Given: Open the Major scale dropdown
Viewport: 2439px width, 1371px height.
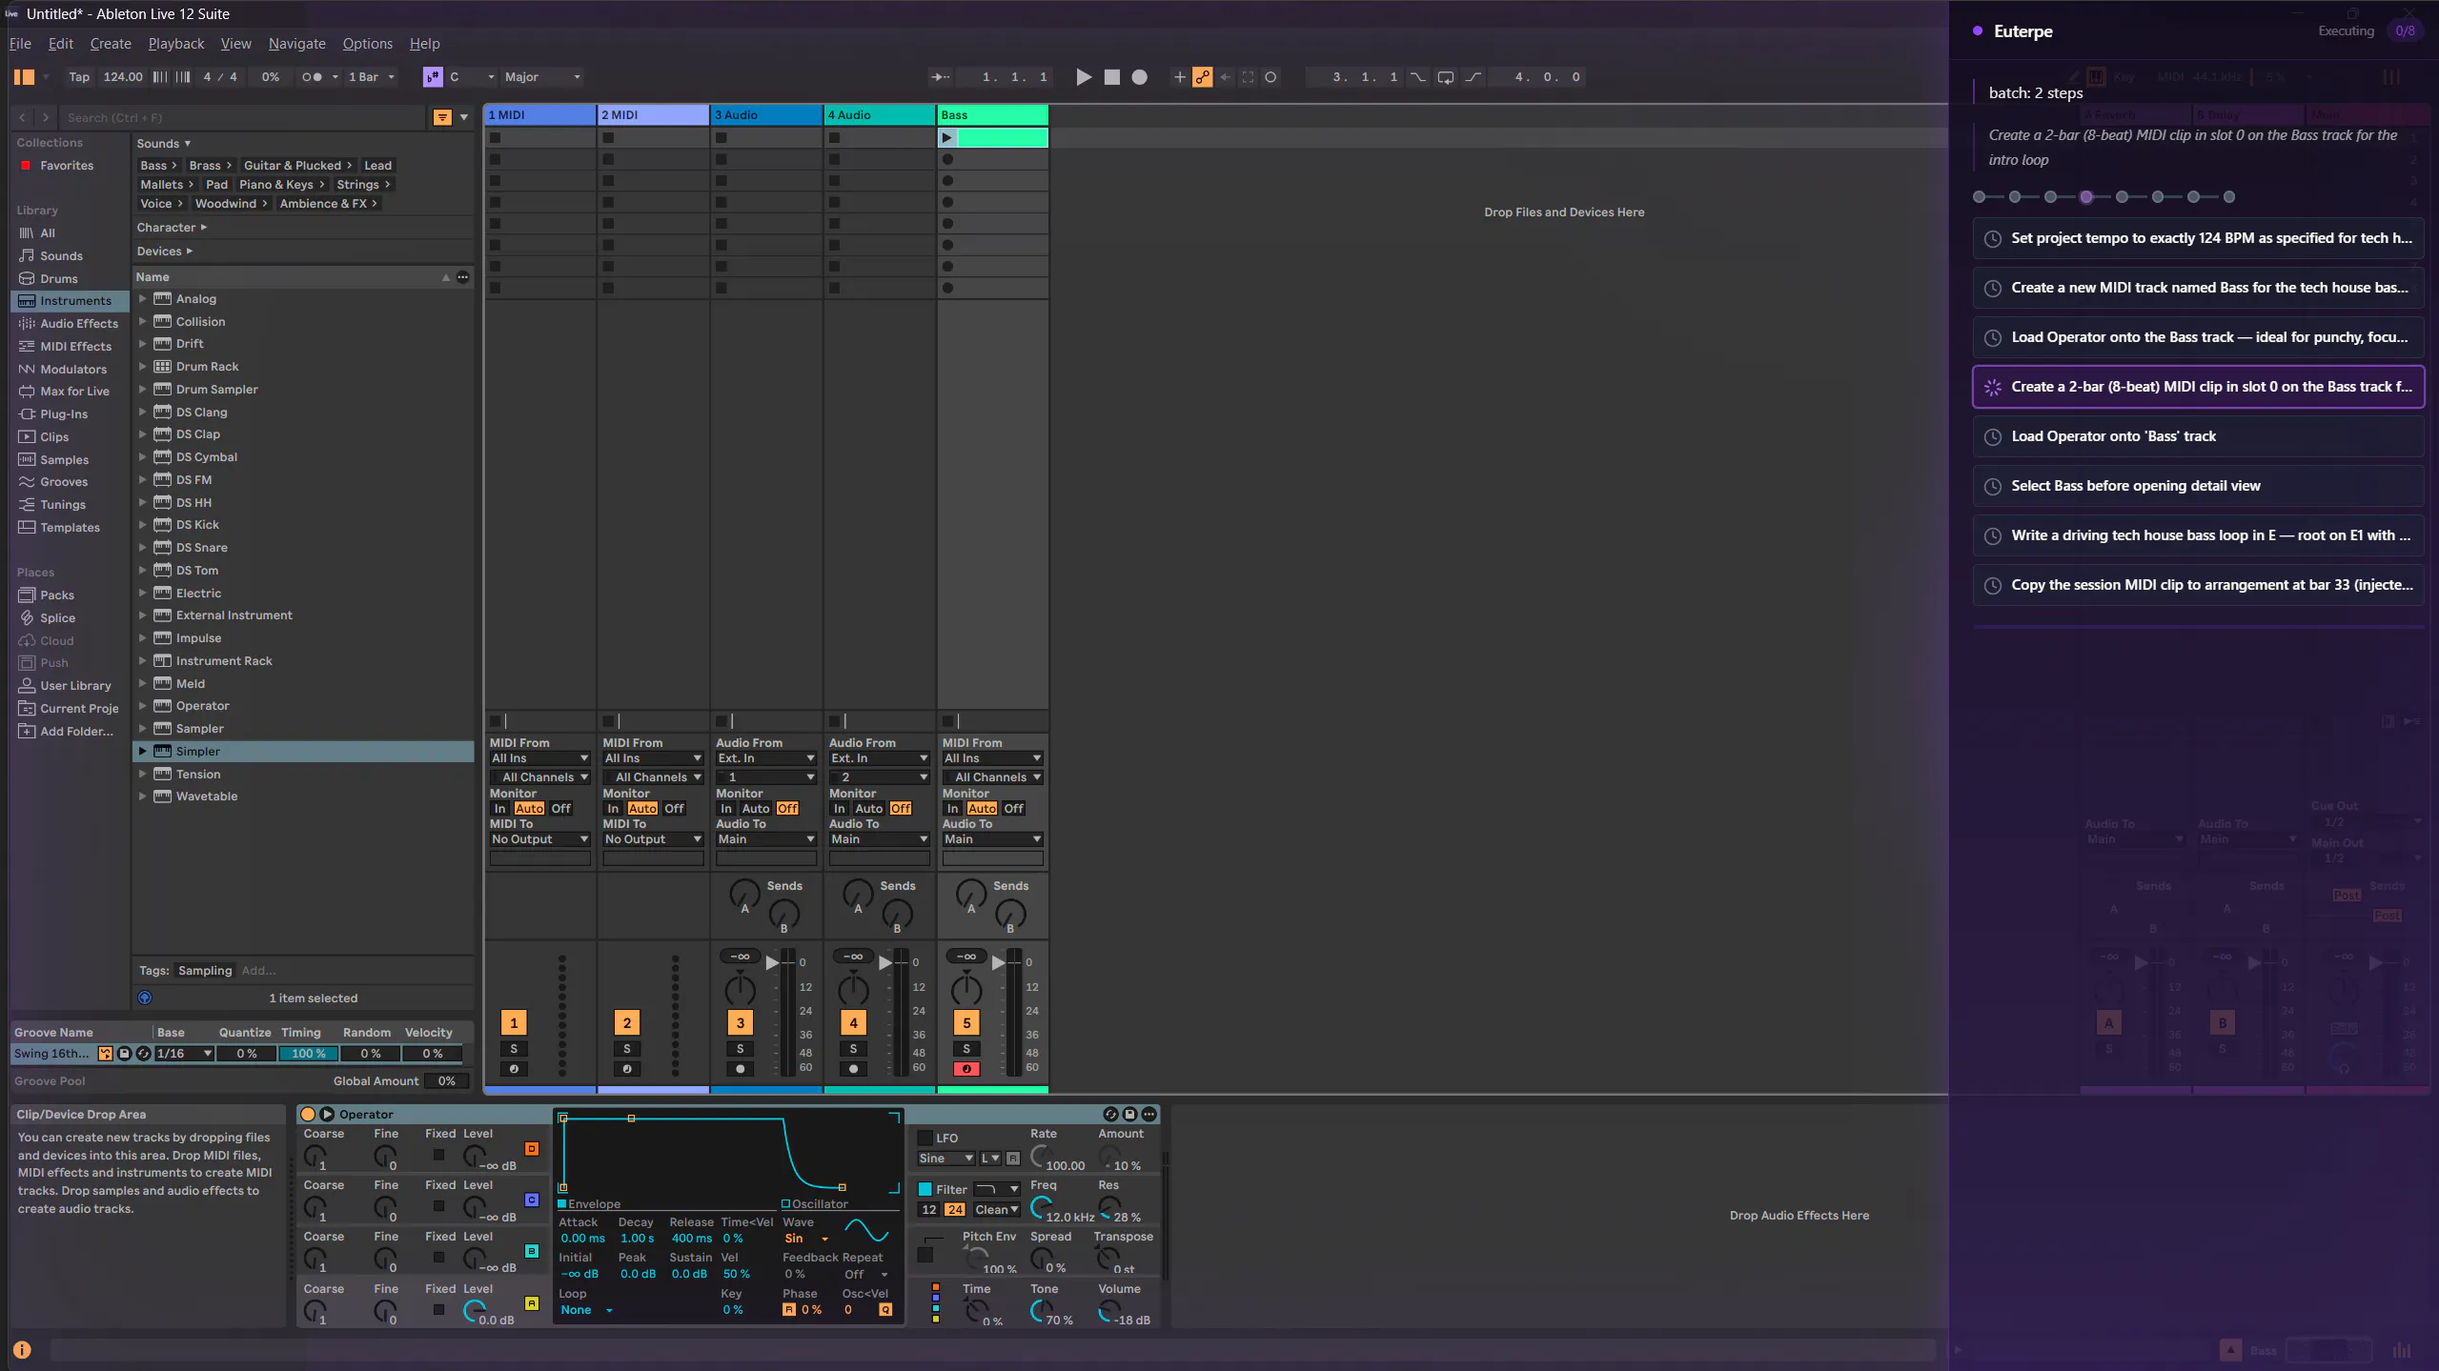Looking at the screenshot, I should point(542,77).
